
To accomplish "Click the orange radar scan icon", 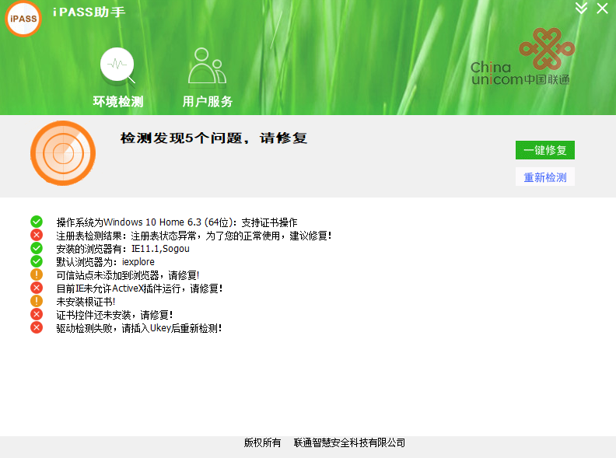I will coord(63,153).
